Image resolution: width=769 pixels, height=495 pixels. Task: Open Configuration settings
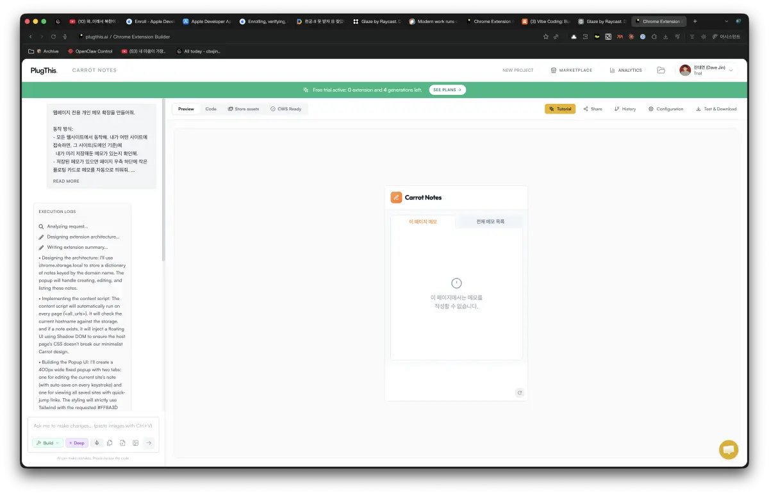point(666,109)
